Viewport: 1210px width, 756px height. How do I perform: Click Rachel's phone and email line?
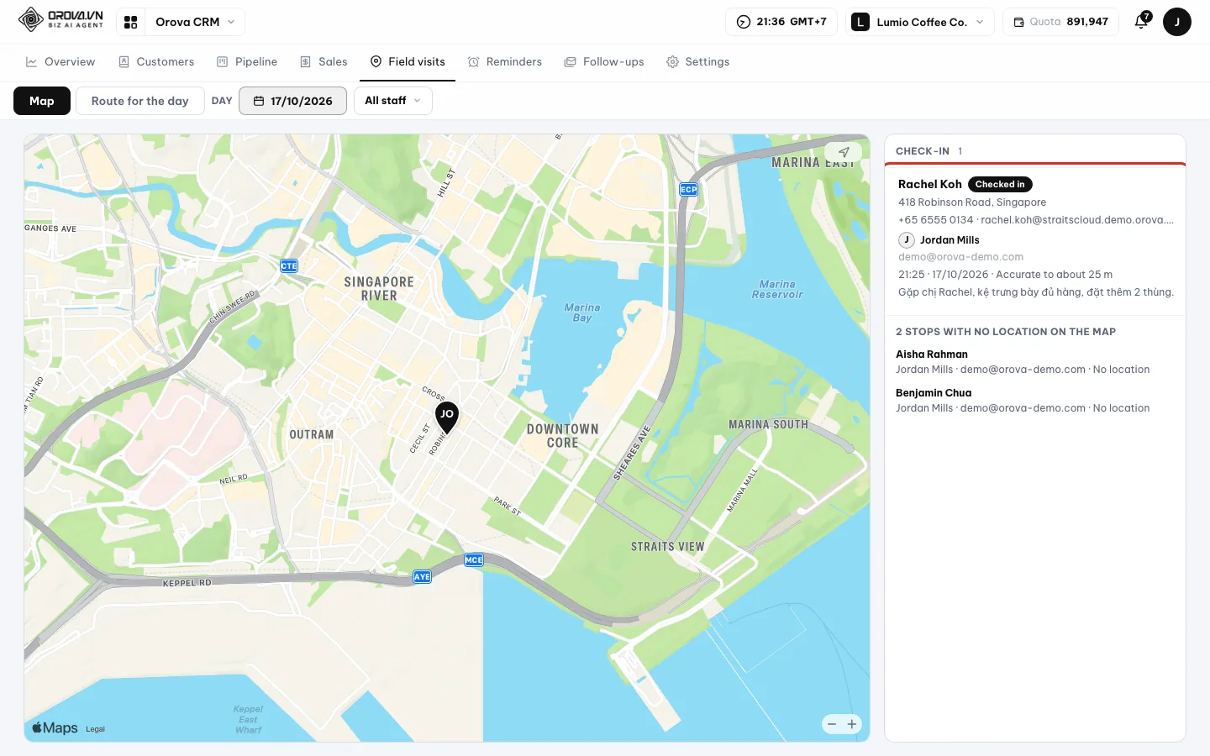pos(1036,220)
